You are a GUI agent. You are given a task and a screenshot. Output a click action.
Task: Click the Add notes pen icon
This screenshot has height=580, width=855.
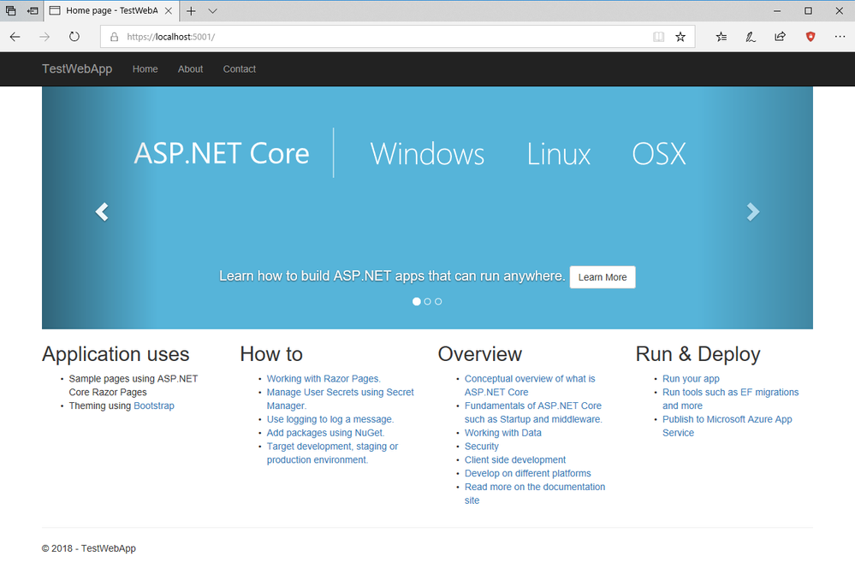[751, 37]
